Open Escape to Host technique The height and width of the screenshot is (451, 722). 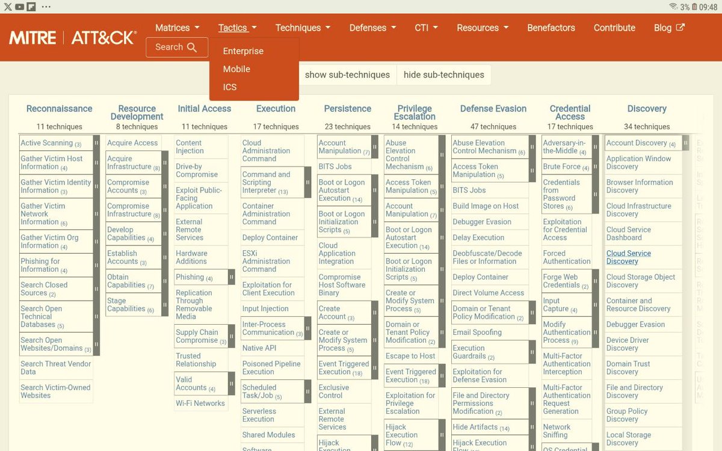pos(410,356)
